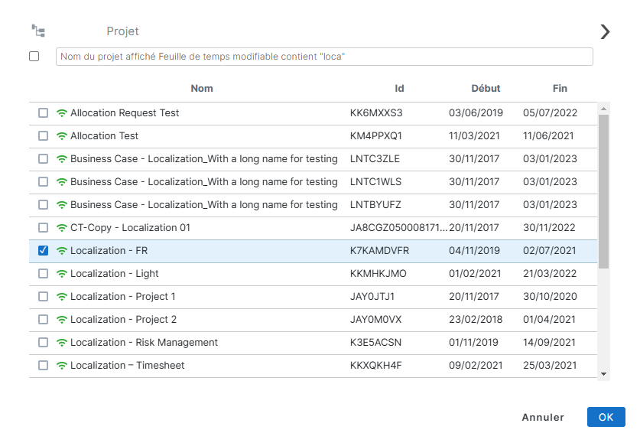Click Annuler to cancel the dialog

click(x=543, y=418)
